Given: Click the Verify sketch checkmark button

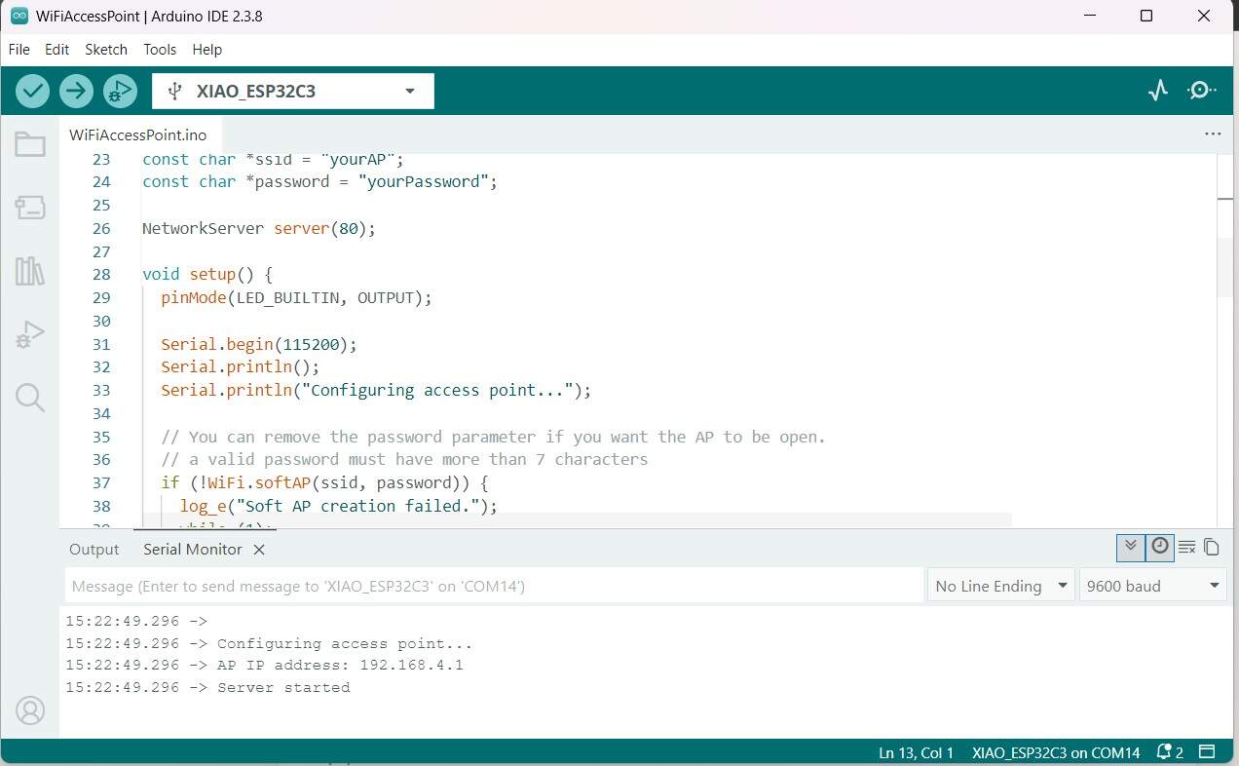Looking at the screenshot, I should click(32, 91).
